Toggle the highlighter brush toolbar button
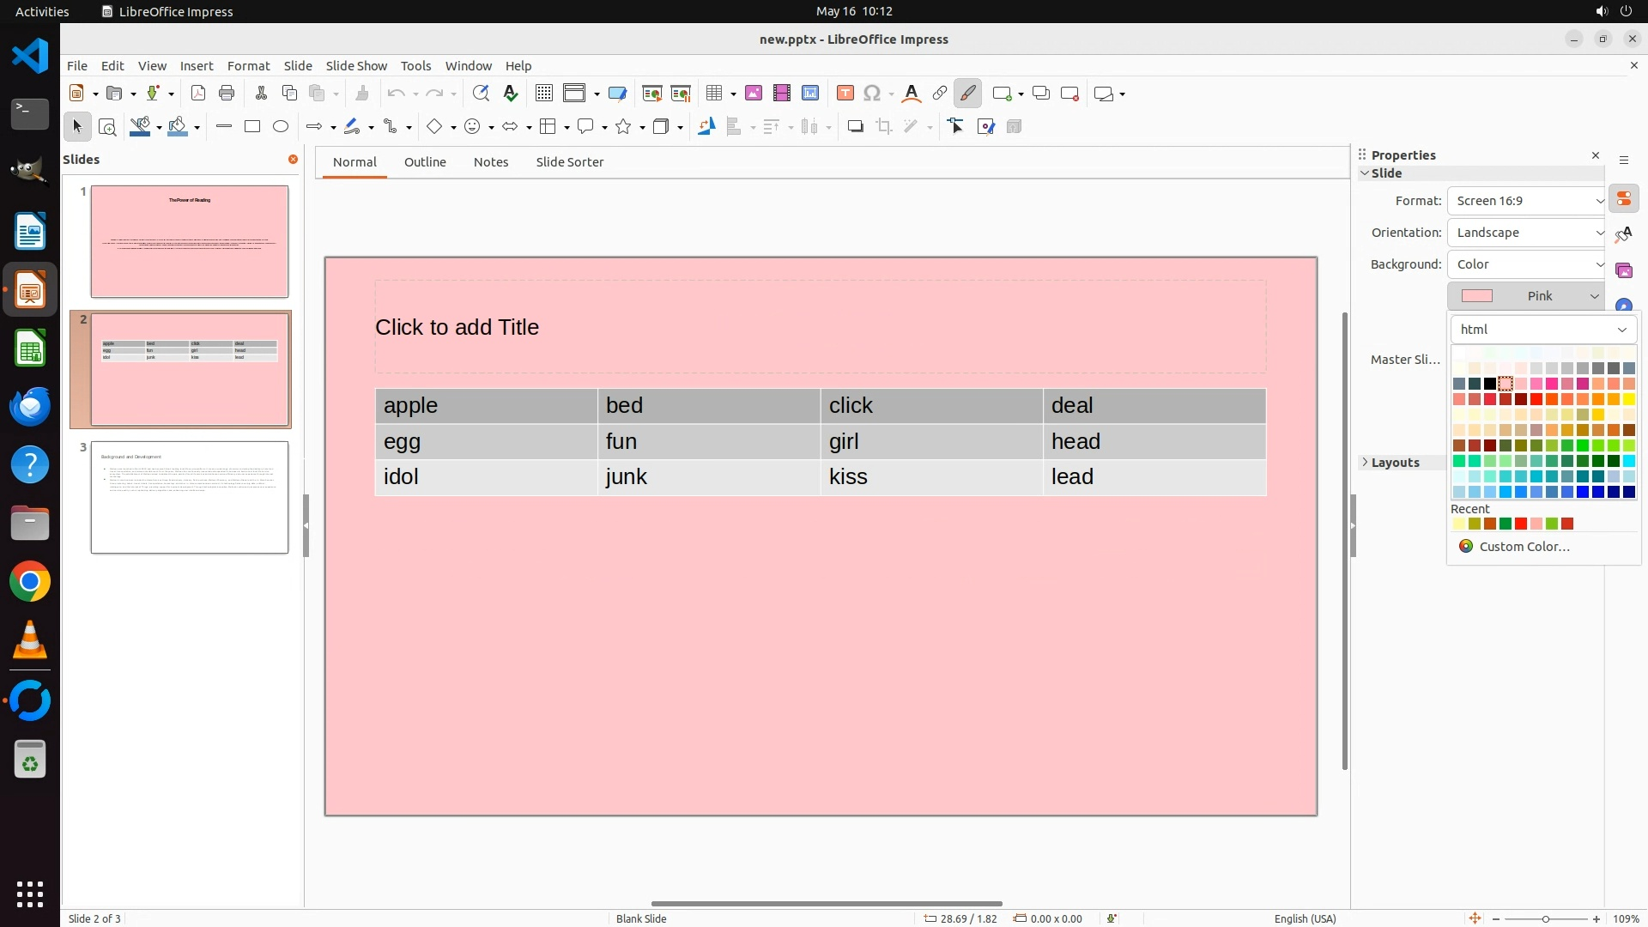 click(x=968, y=94)
